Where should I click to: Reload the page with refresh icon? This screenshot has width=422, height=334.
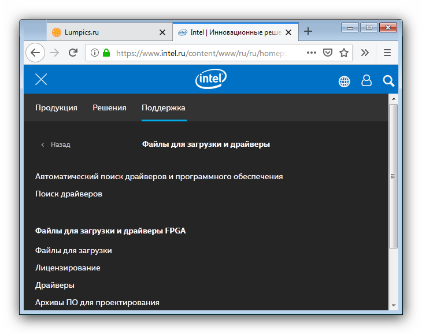pos(73,53)
